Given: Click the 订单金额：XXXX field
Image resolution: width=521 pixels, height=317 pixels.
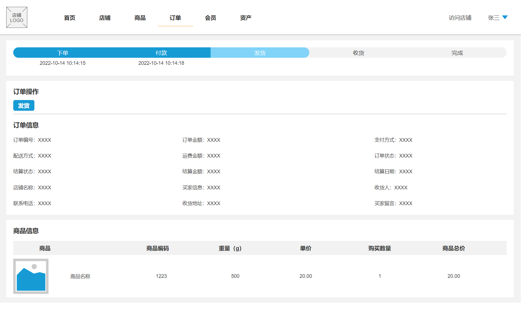Looking at the screenshot, I should point(201,140).
